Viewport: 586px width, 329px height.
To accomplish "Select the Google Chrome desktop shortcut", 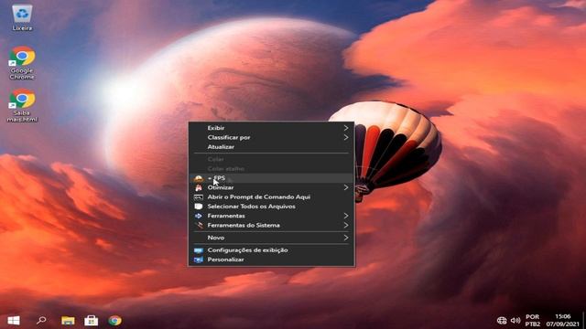I will click(x=22, y=63).
